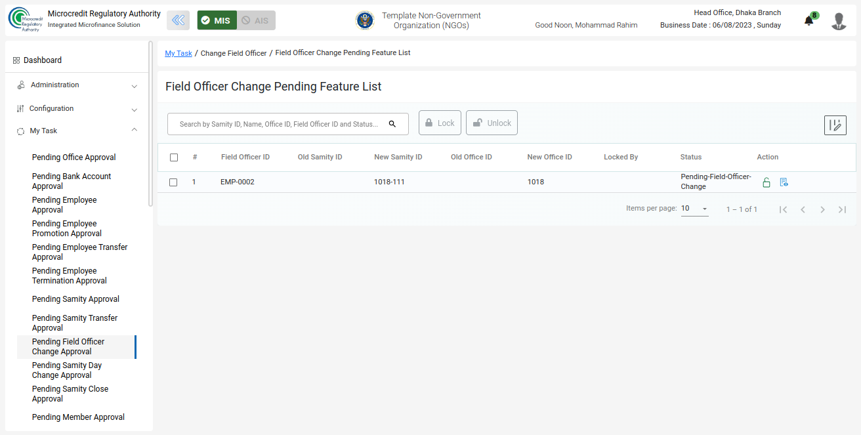Click the New Samity ID column header
This screenshot has height=435, width=861.
pyautogui.click(x=398, y=157)
